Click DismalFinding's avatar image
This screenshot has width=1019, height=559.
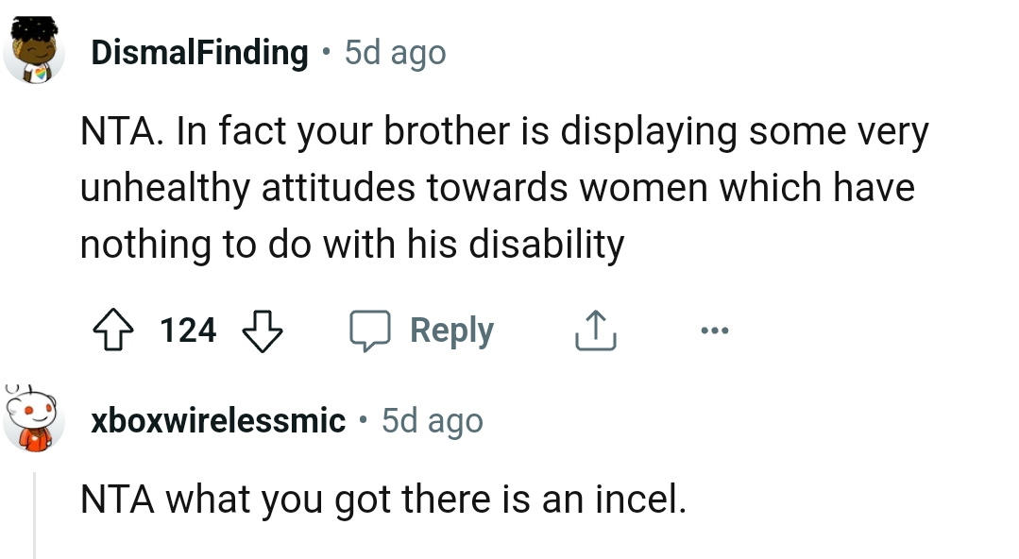tap(35, 51)
